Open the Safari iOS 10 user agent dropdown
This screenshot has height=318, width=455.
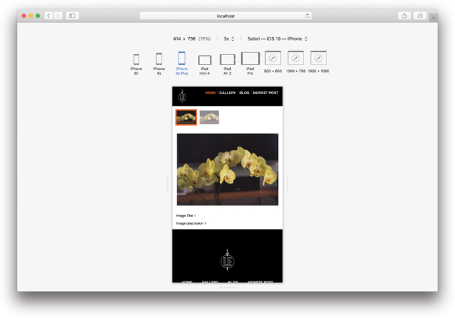pos(277,39)
